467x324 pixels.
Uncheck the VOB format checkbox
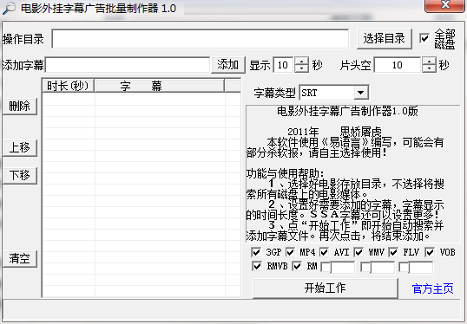pyautogui.click(x=430, y=252)
